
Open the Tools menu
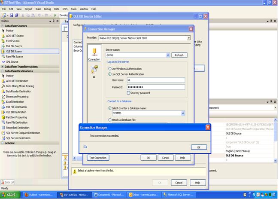click(x=73, y=9)
